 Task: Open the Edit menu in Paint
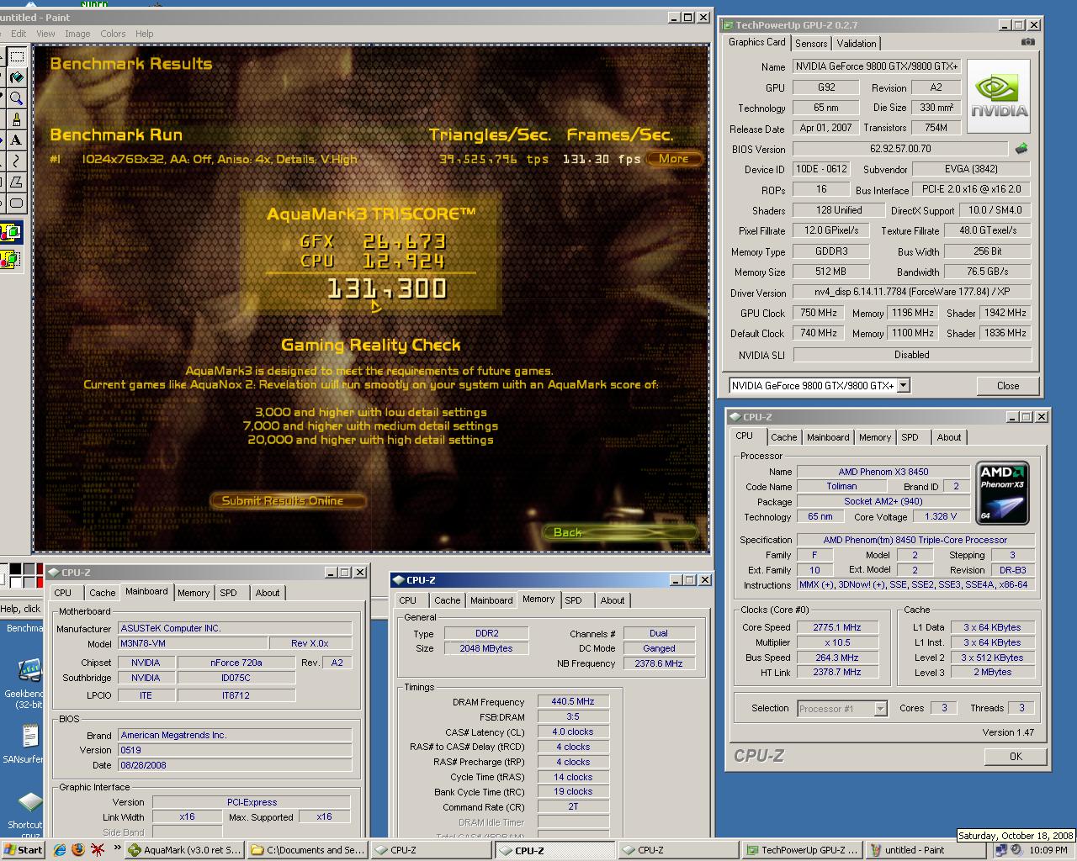coord(19,34)
